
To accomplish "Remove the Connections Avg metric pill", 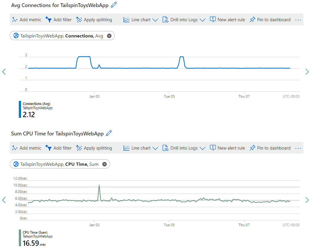I will click(109, 35).
